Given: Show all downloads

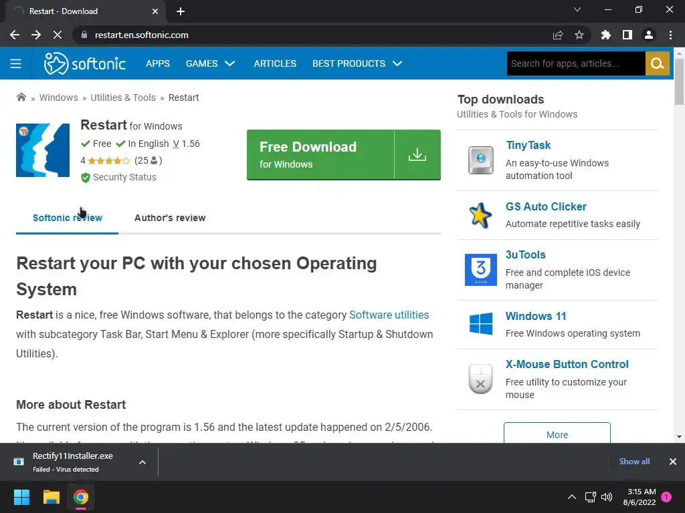Looking at the screenshot, I should (x=634, y=462).
